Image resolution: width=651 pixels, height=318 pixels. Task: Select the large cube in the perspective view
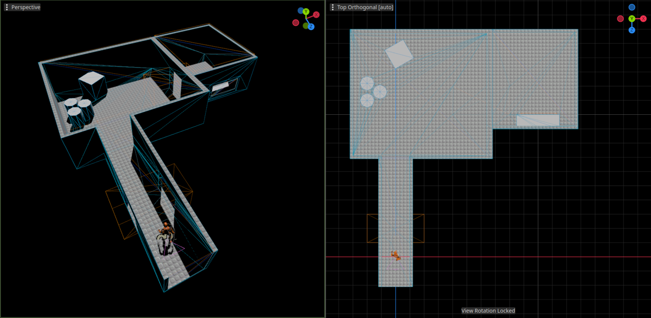pos(92,86)
